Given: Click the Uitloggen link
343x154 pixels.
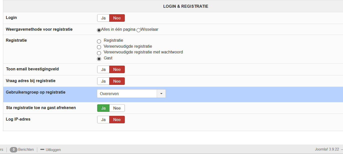Looking at the screenshot, I should (x=53, y=150).
